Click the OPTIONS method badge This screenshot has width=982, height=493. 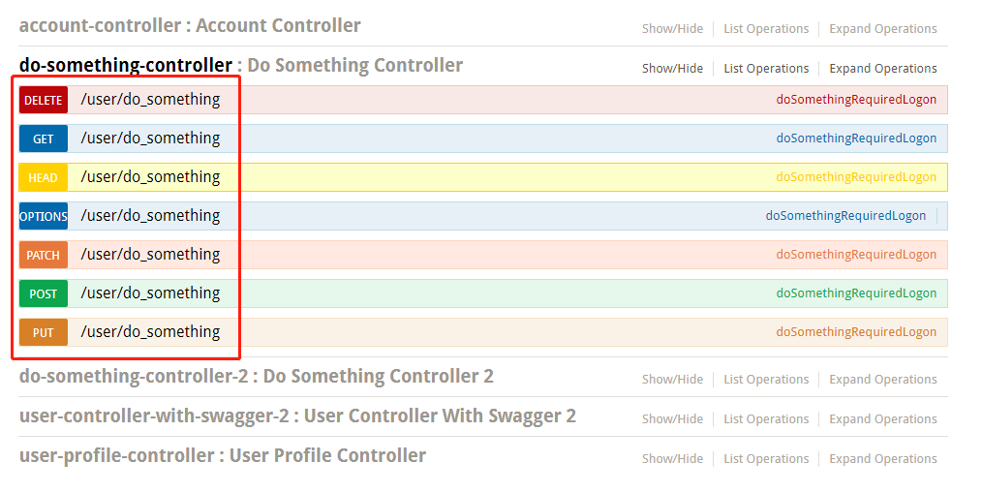[x=44, y=216]
